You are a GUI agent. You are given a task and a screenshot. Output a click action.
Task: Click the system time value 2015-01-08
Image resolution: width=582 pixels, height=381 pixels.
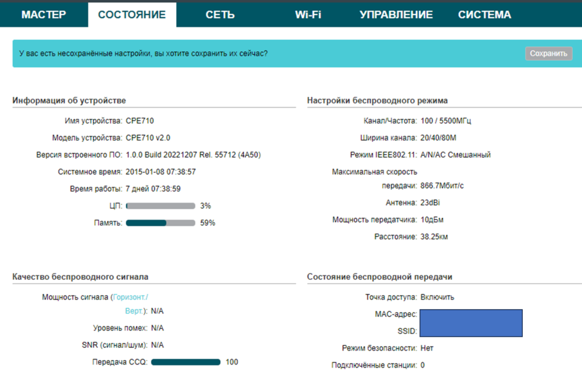(161, 172)
